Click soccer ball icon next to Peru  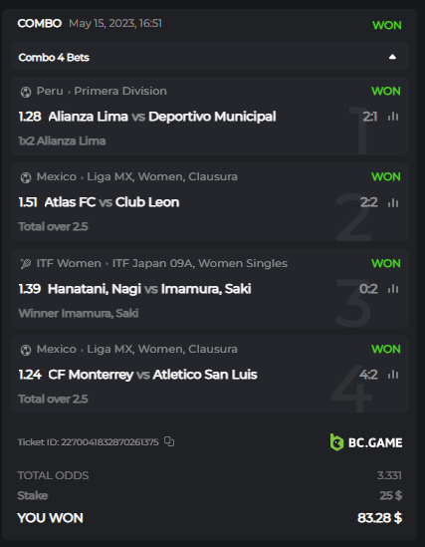click(26, 92)
